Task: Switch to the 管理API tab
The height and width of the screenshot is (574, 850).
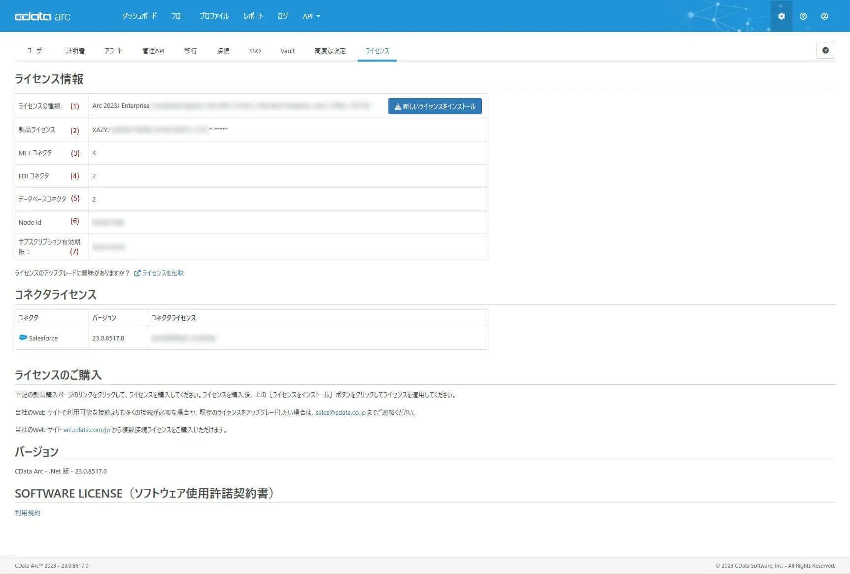Action: tap(153, 51)
